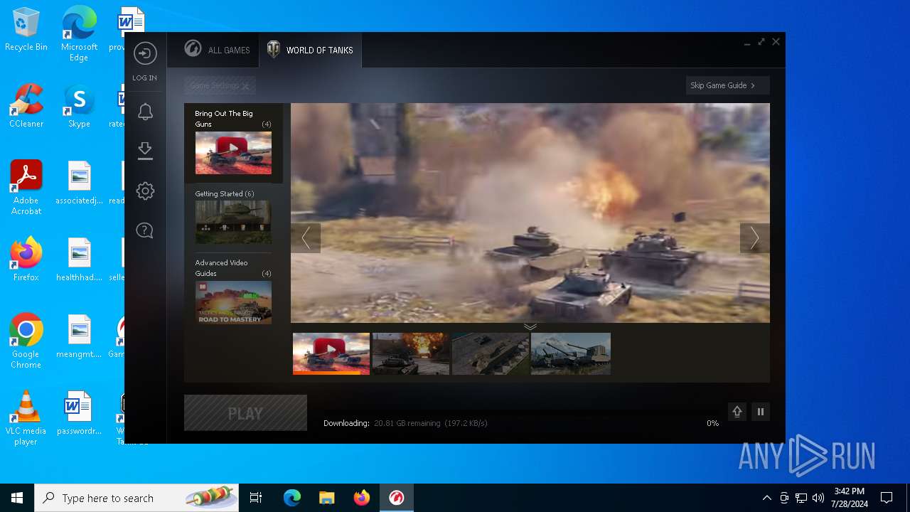The height and width of the screenshot is (512, 910).
Task: Click Skip Game Guide button
Action: coord(727,85)
